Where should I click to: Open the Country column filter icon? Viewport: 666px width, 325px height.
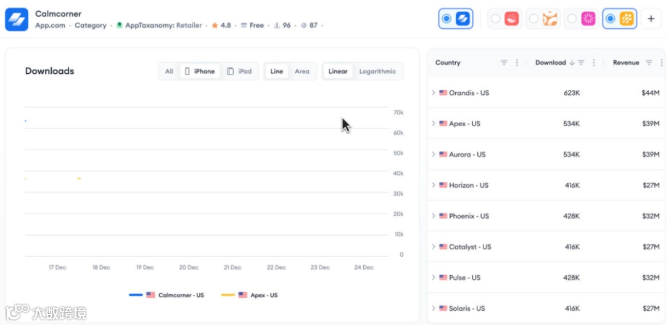point(504,63)
